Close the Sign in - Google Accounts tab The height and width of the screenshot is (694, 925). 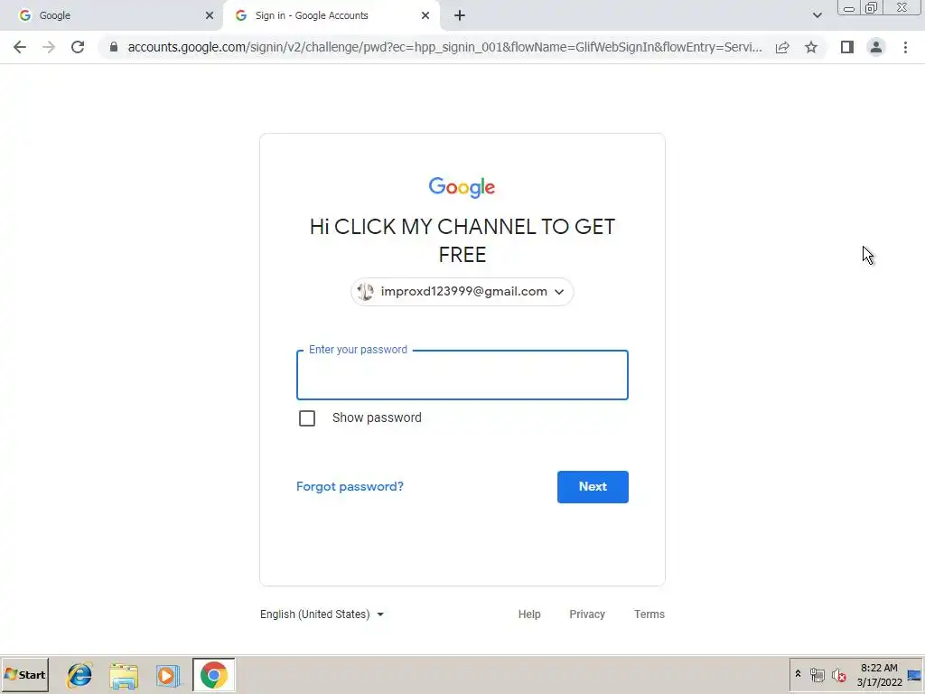tap(425, 15)
